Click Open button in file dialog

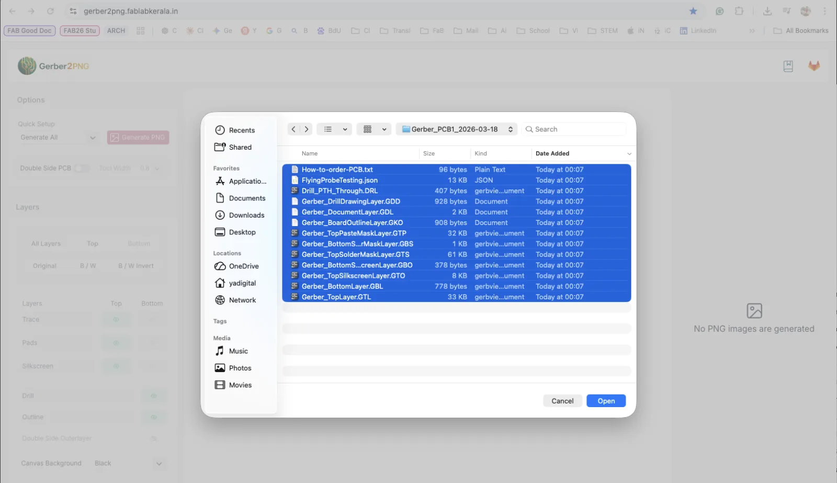coord(606,401)
